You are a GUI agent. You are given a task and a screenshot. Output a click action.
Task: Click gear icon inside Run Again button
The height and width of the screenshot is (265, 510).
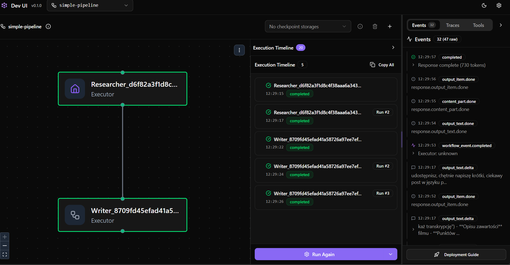(307, 254)
